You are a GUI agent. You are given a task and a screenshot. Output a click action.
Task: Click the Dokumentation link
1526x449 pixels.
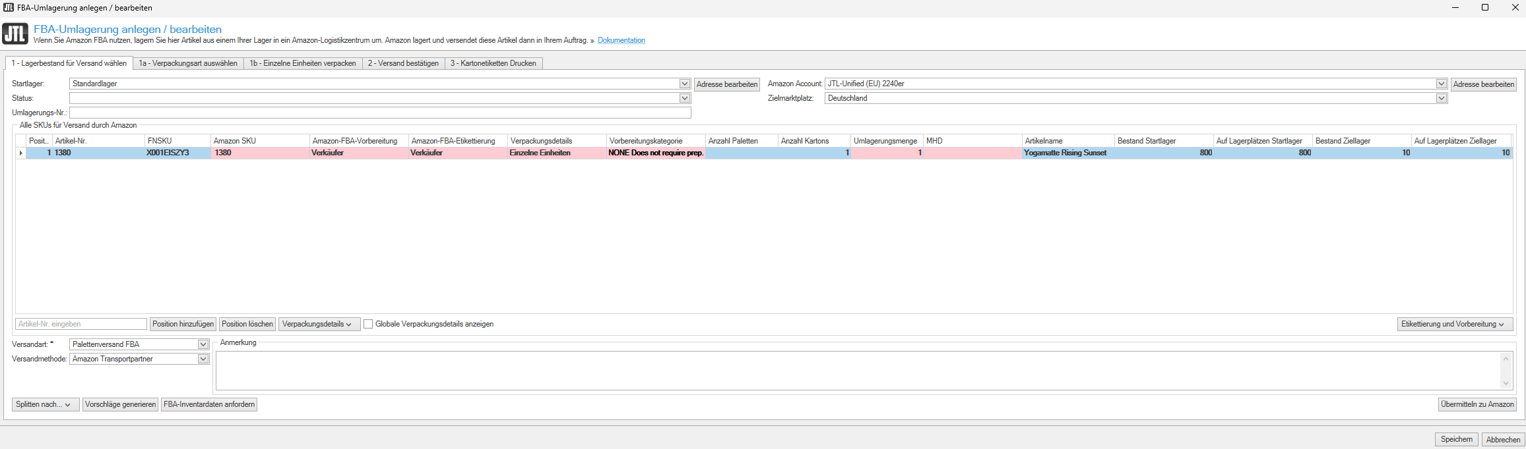[x=621, y=41]
